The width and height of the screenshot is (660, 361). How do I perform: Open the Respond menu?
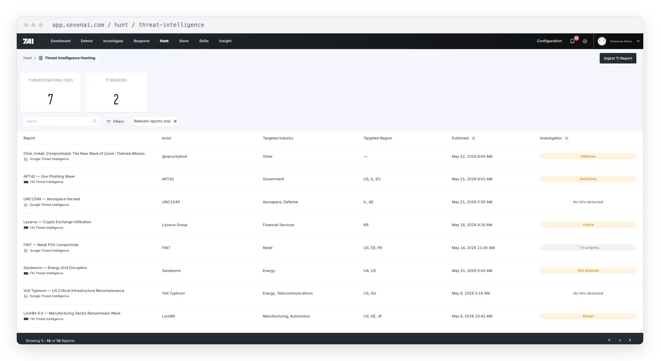(141, 41)
